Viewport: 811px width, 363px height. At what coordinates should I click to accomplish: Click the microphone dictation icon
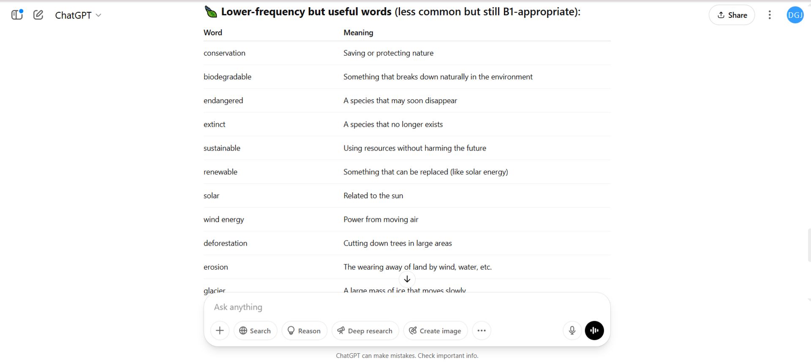[x=572, y=330]
